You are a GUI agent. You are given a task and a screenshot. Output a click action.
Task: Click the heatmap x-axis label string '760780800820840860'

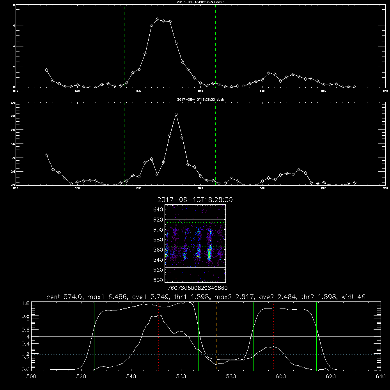(x=197, y=288)
